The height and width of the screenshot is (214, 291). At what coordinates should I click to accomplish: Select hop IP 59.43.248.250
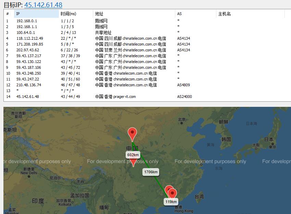pos(29,73)
